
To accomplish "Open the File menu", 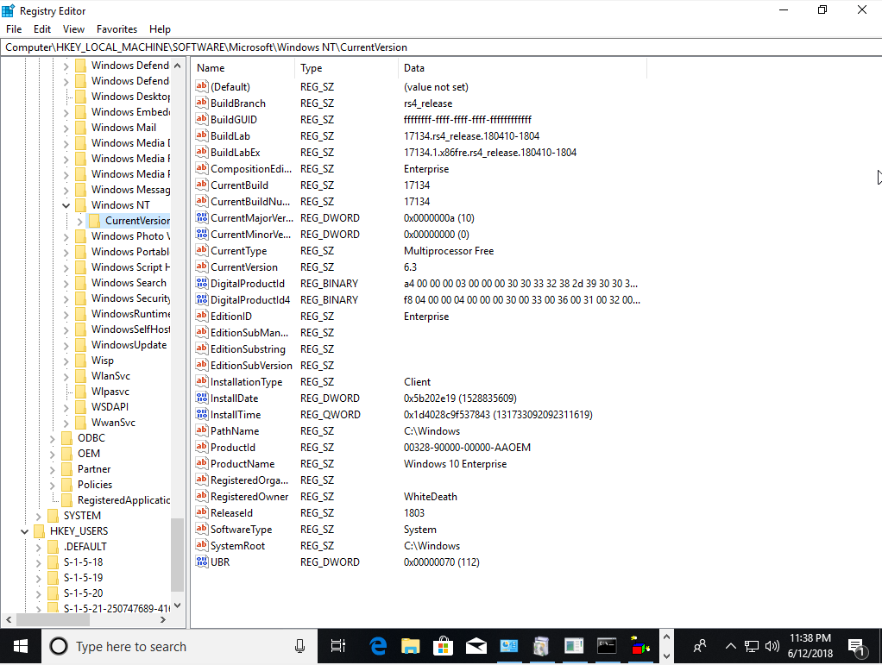I will click(14, 29).
